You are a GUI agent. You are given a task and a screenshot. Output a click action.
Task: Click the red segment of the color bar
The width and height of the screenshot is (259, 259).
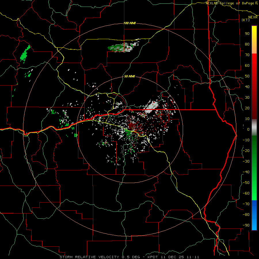[254, 86]
